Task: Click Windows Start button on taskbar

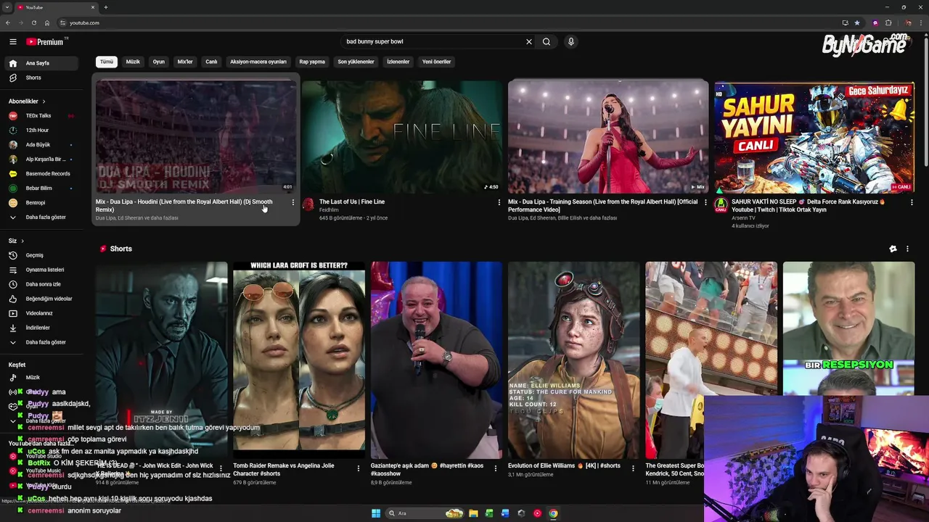Action: point(376,513)
